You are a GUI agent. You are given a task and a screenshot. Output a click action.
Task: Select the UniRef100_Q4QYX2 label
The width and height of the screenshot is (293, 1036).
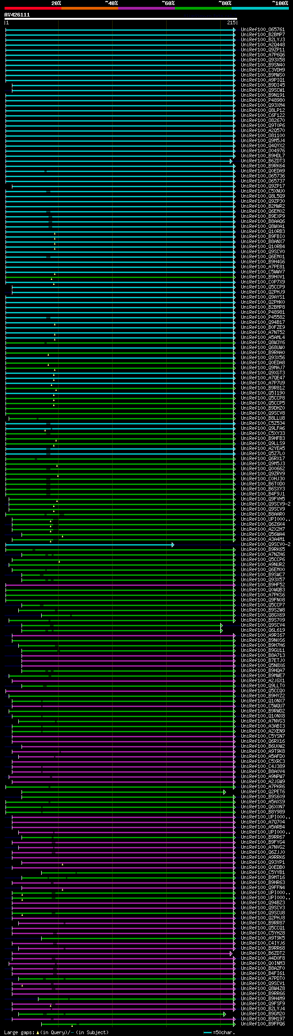pos(263,145)
